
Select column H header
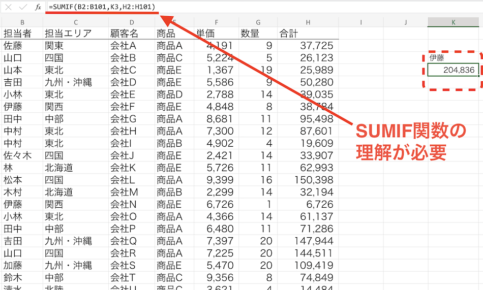[308, 22]
